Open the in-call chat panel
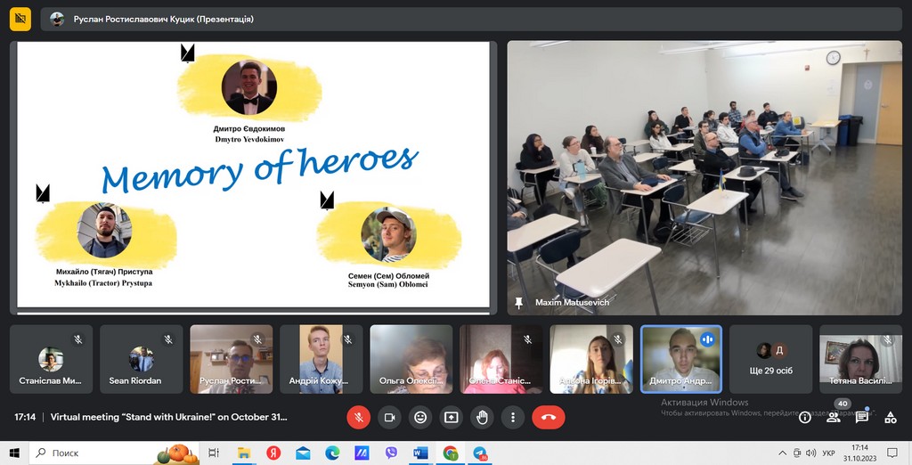This screenshot has height=465, width=912. coord(862,417)
